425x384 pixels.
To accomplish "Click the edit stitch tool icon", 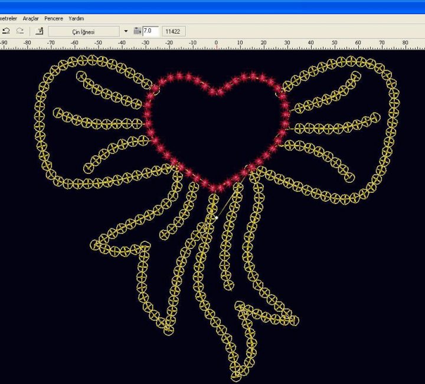I will tap(40, 31).
